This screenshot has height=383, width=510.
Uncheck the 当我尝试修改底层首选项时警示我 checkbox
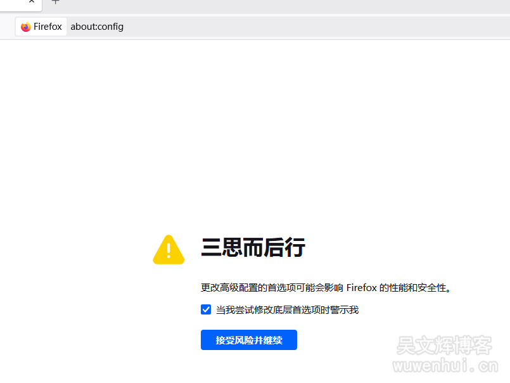click(206, 309)
